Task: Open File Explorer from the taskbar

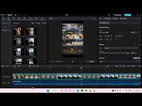Action: tap(90, 91)
